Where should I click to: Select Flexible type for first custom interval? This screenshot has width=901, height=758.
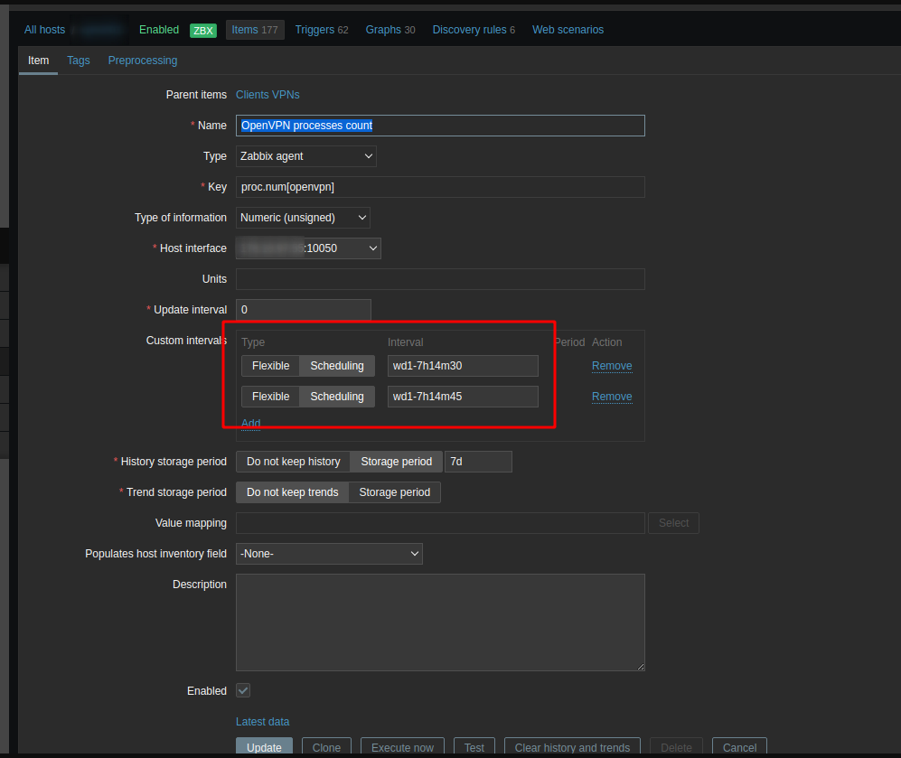point(270,366)
